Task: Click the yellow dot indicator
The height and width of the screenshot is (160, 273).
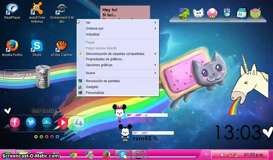Action: tap(36, 137)
